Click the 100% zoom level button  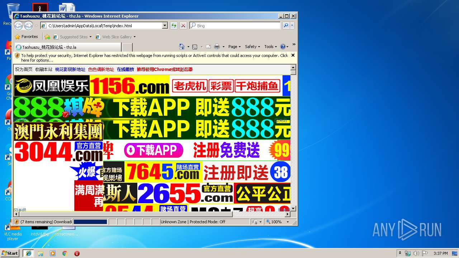[274, 222]
